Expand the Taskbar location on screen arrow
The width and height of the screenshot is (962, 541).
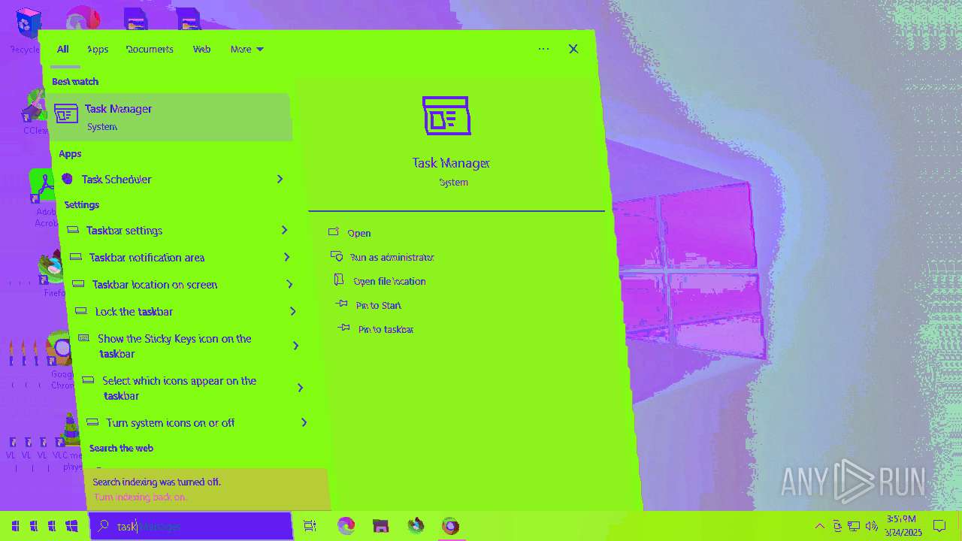(290, 284)
